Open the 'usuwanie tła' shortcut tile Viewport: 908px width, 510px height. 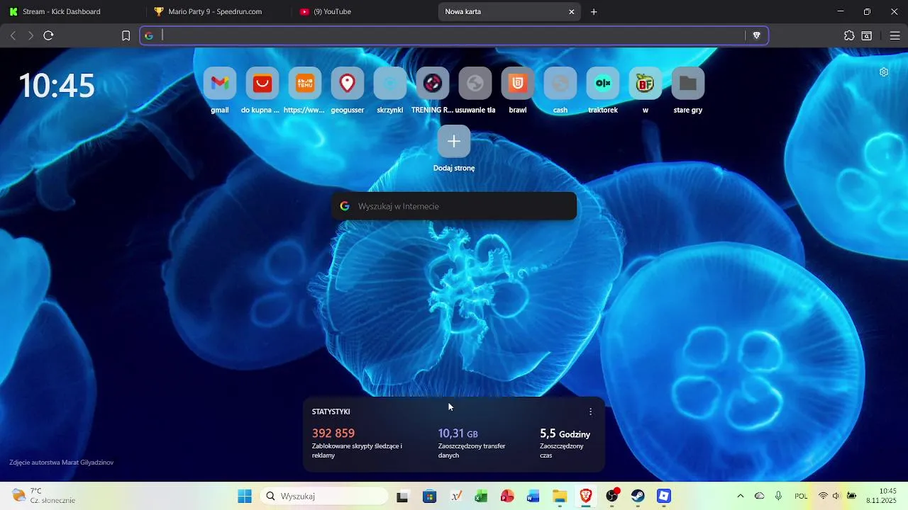[475, 84]
